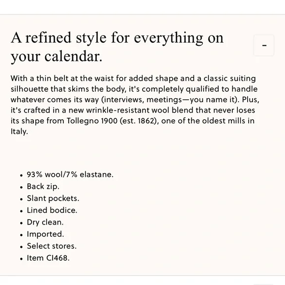
Task: Click 'completely qualified to handle' phrase
Action: click(199, 89)
